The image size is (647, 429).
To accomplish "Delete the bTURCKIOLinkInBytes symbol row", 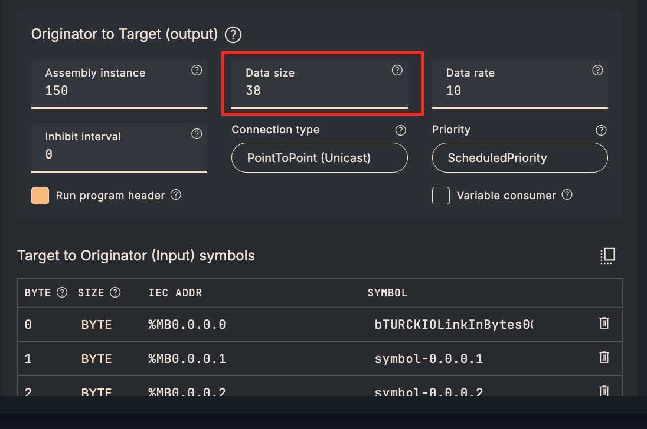I will pos(604,323).
